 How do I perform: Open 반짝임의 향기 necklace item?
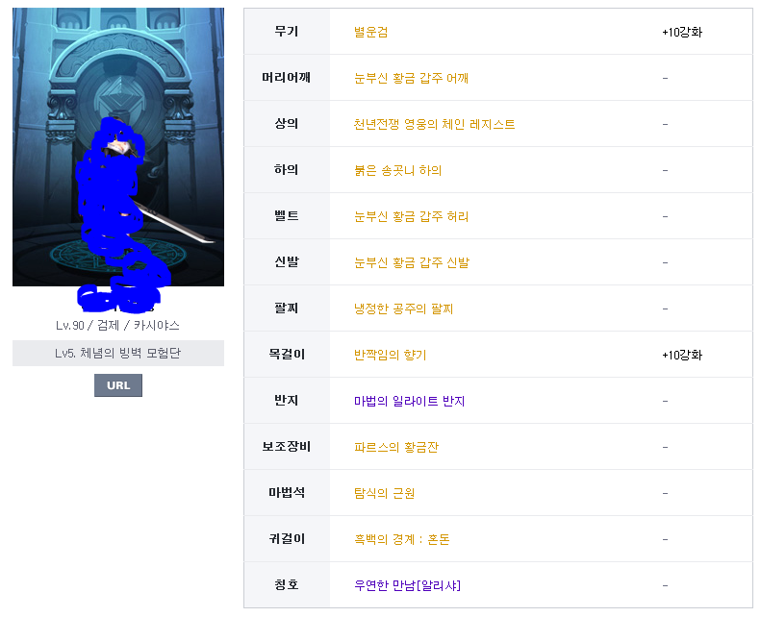point(391,355)
